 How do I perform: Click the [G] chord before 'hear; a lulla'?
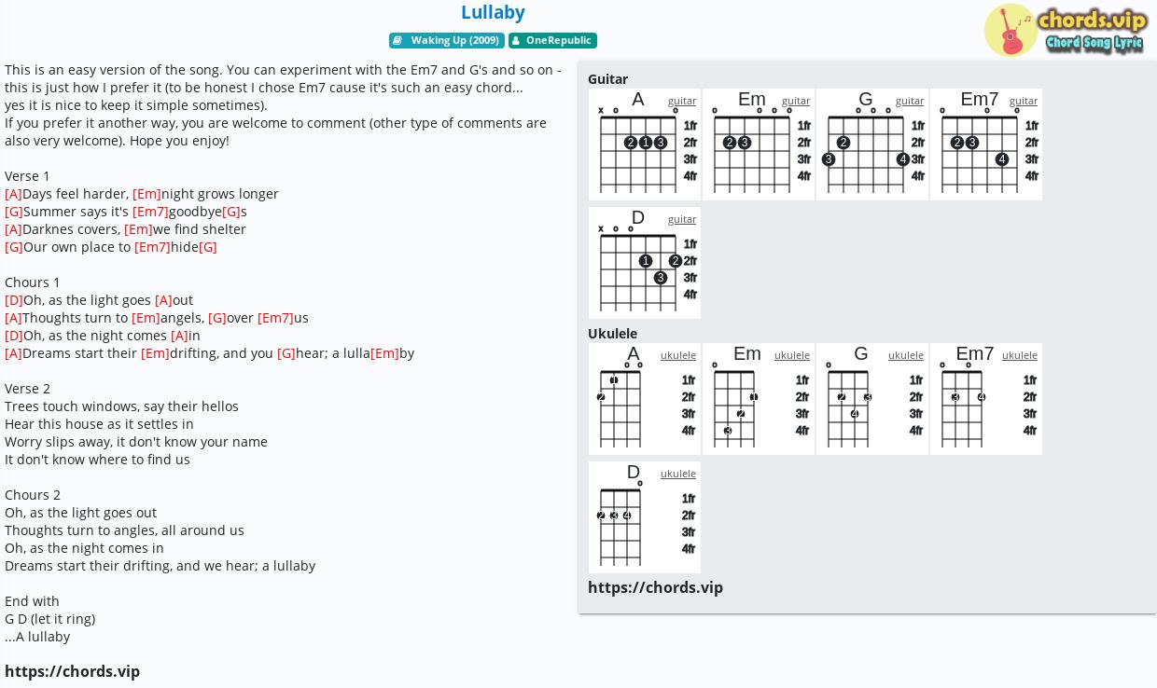click(286, 353)
